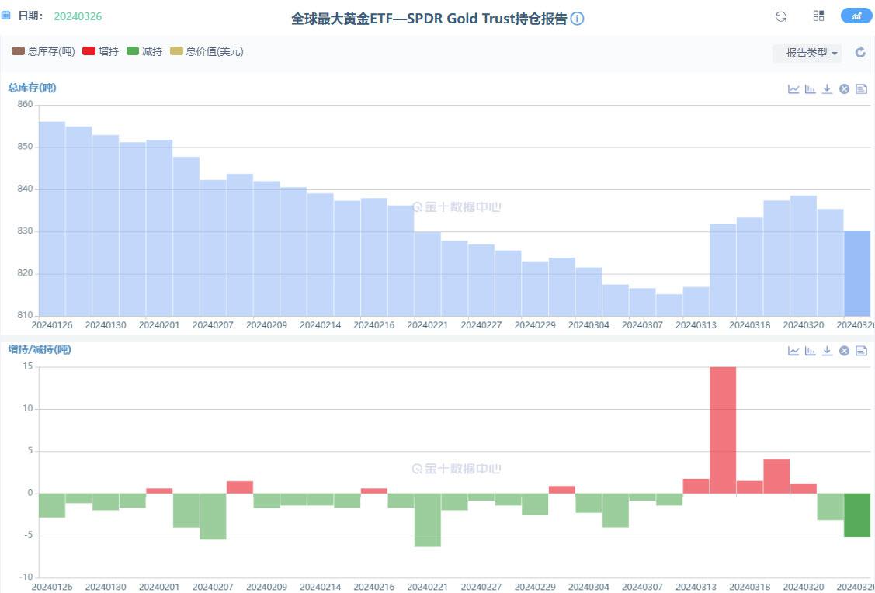The width and height of the screenshot is (875, 593).
Task: Download the 增持/减持 chart
Action: 827,350
